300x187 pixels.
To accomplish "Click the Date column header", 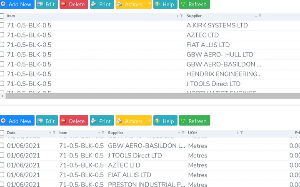I will point(11,133).
